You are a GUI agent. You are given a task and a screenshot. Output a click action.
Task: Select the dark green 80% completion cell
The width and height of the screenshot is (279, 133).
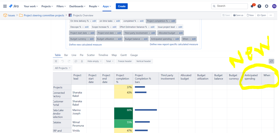point(123,113)
